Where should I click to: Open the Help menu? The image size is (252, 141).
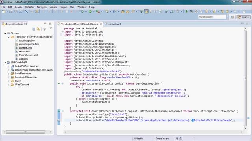click(x=92, y=7)
